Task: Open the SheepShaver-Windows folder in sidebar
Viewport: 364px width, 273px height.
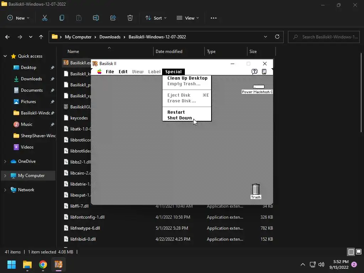Action: pyautogui.click(x=34, y=135)
